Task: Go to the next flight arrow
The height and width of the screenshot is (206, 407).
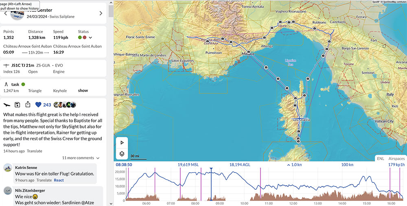Action: click(x=101, y=13)
